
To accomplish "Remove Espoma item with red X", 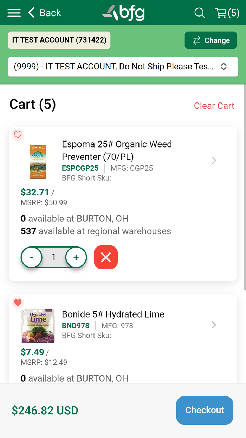I will [106, 257].
